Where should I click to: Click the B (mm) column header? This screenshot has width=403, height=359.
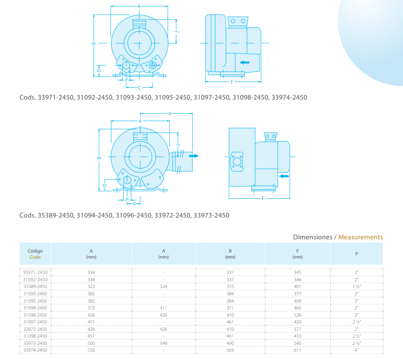point(230,253)
